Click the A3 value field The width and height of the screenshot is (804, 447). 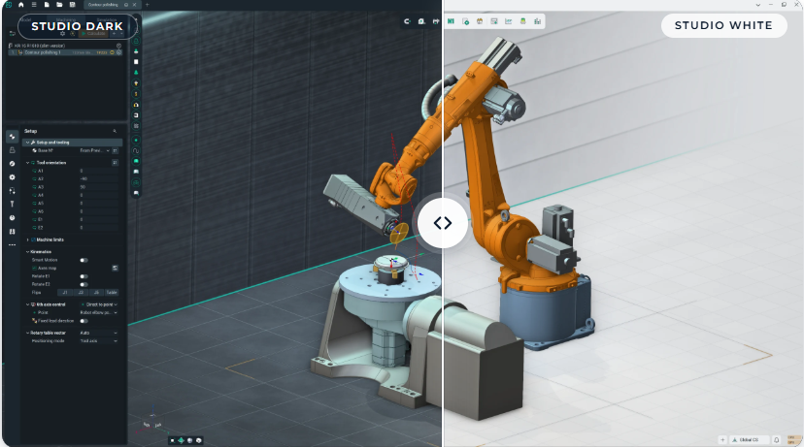coord(98,187)
